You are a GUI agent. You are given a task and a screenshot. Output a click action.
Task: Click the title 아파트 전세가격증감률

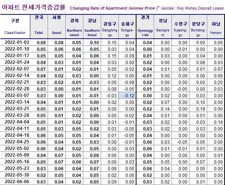34,7
